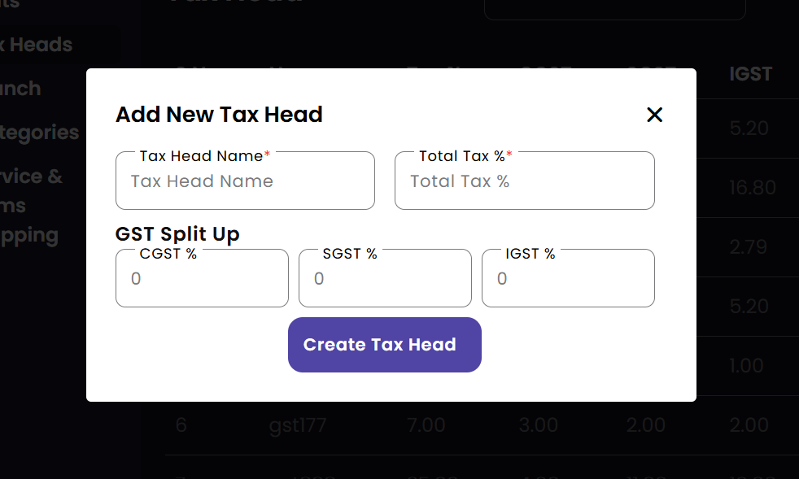Screen dimensions: 799x479
Task: Focus the Total Tax % field
Action: click(524, 181)
